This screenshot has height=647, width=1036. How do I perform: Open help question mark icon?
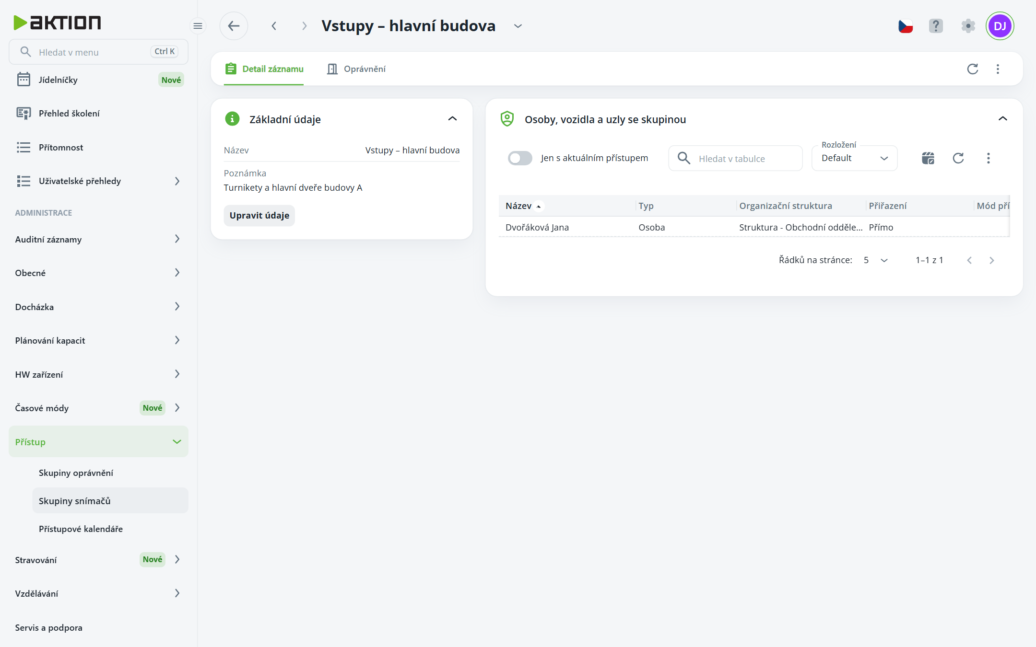[x=936, y=26]
